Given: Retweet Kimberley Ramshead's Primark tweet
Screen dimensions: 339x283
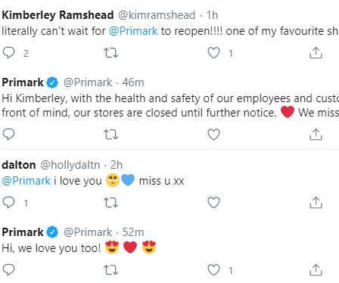Looking at the screenshot, I should 111,53.
